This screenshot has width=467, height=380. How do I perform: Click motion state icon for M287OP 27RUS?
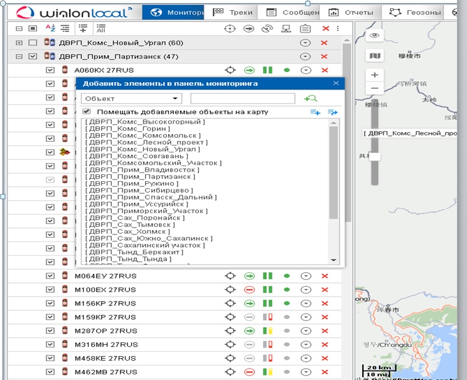[x=249, y=330]
